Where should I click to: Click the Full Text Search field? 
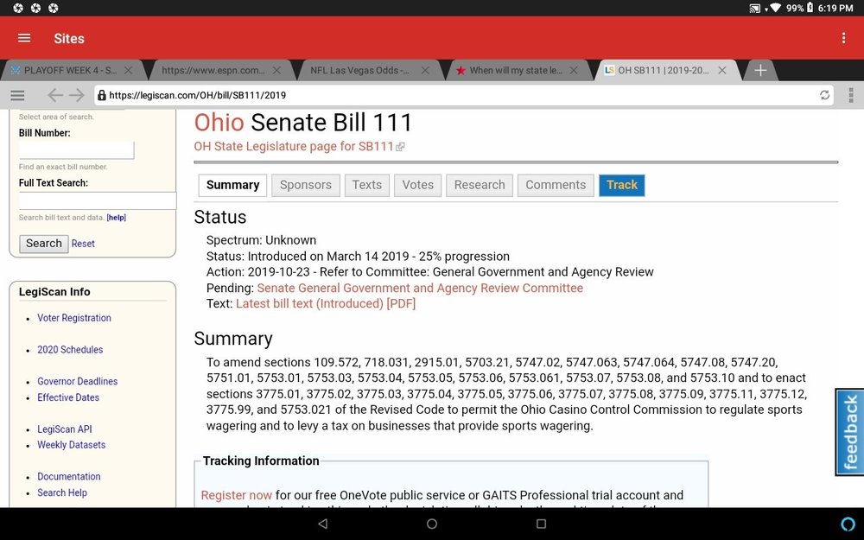point(98,200)
